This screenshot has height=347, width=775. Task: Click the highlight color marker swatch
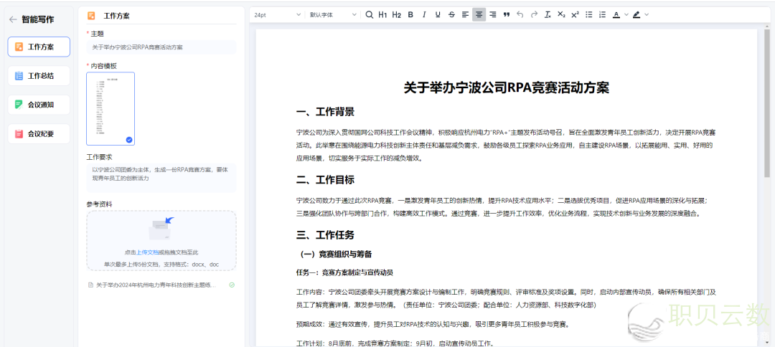637,14
